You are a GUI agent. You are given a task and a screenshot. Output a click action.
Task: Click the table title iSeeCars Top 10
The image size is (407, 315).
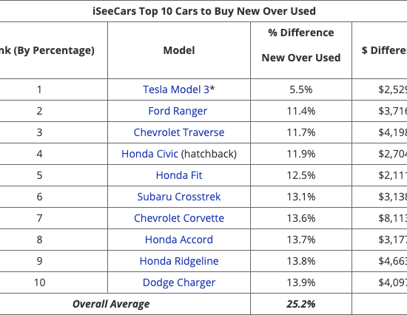click(x=204, y=11)
